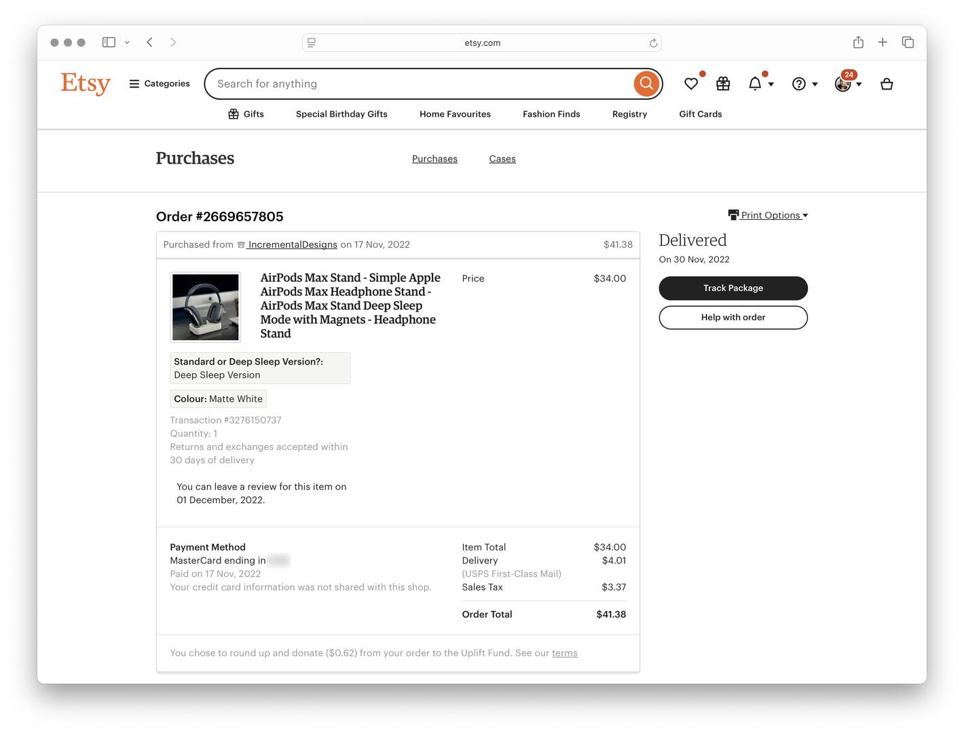This screenshot has height=733, width=964.
Task: Click the Payment Method heading
Action: 208,547
